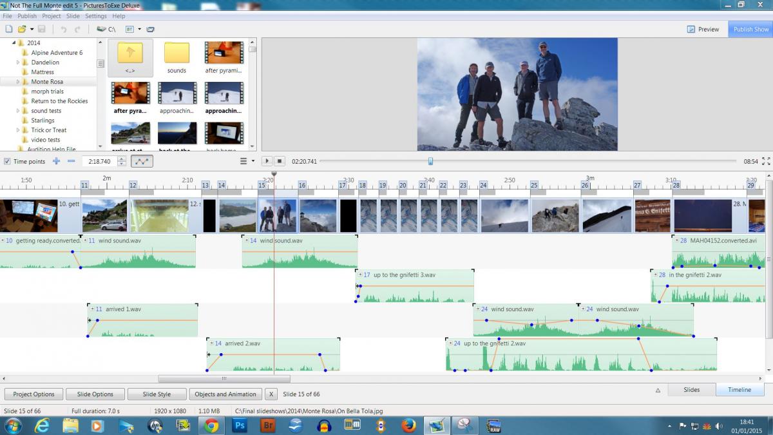Click the fullscreen preview icon
The height and width of the screenshot is (435, 773).
[766, 161]
